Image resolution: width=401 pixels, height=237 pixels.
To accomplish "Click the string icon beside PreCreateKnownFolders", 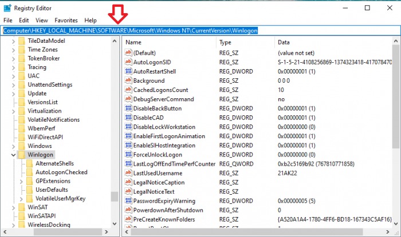I will pos(128,219).
